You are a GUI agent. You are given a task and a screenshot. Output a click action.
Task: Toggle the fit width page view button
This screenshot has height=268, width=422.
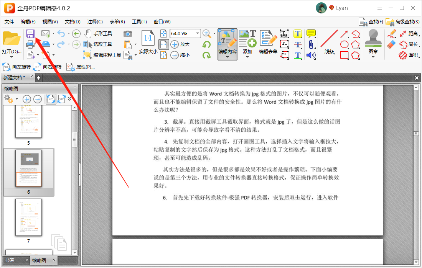click(164, 44)
